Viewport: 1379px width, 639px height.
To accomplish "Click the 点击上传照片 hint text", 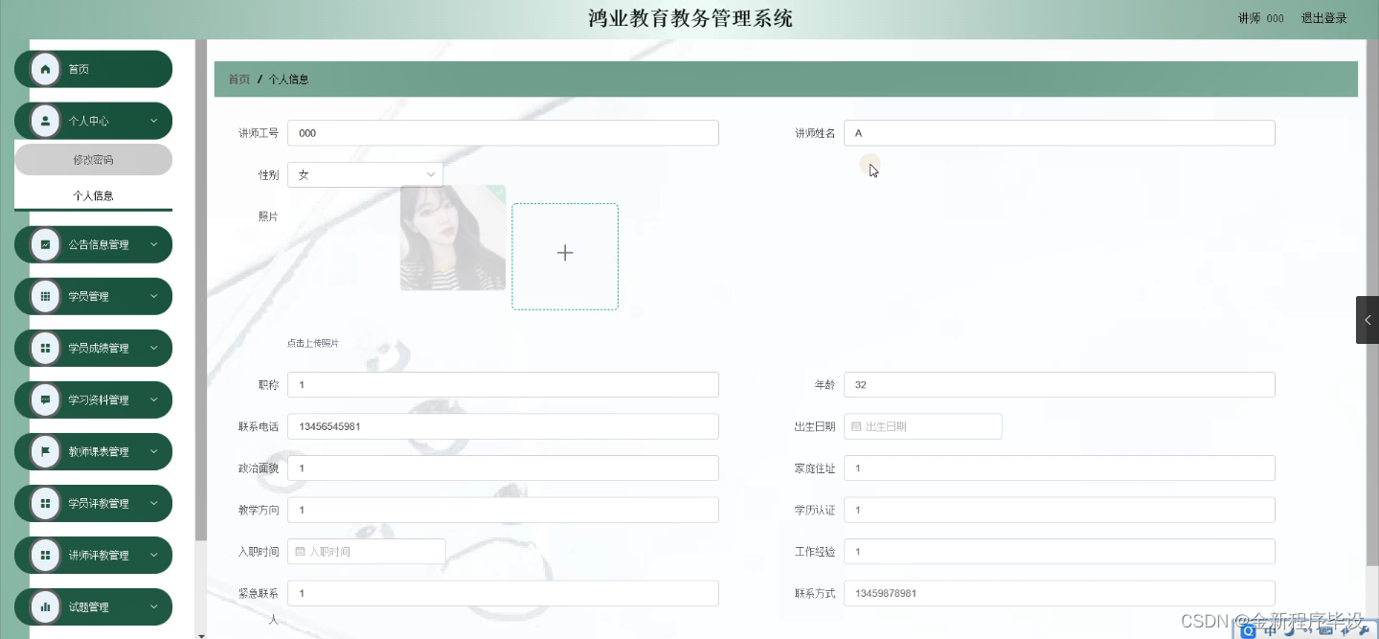I will coord(313,343).
